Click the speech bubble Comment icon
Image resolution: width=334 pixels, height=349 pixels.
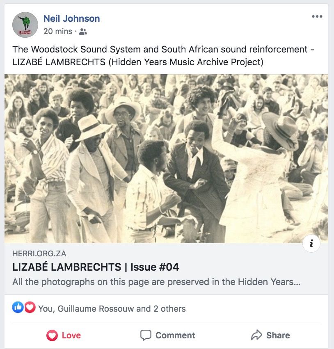point(146,335)
